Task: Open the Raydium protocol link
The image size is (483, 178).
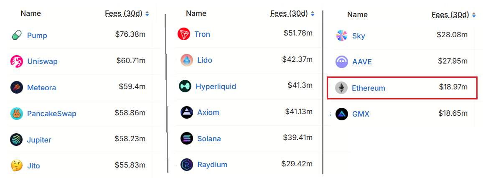Action: tap(211, 165)
